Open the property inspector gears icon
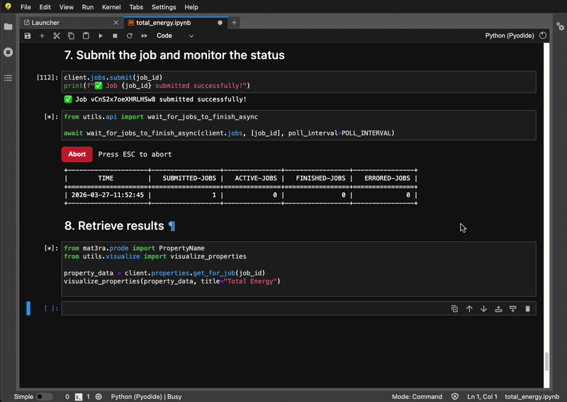 pyautogui.click(x=560, y=26)
